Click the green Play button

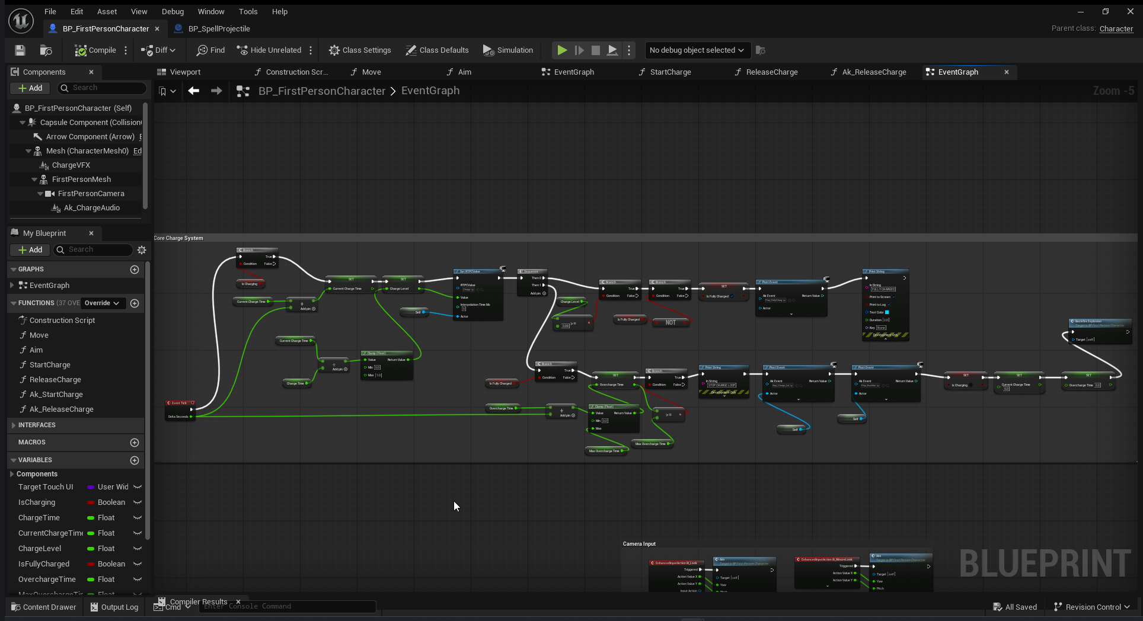(562, 50)
